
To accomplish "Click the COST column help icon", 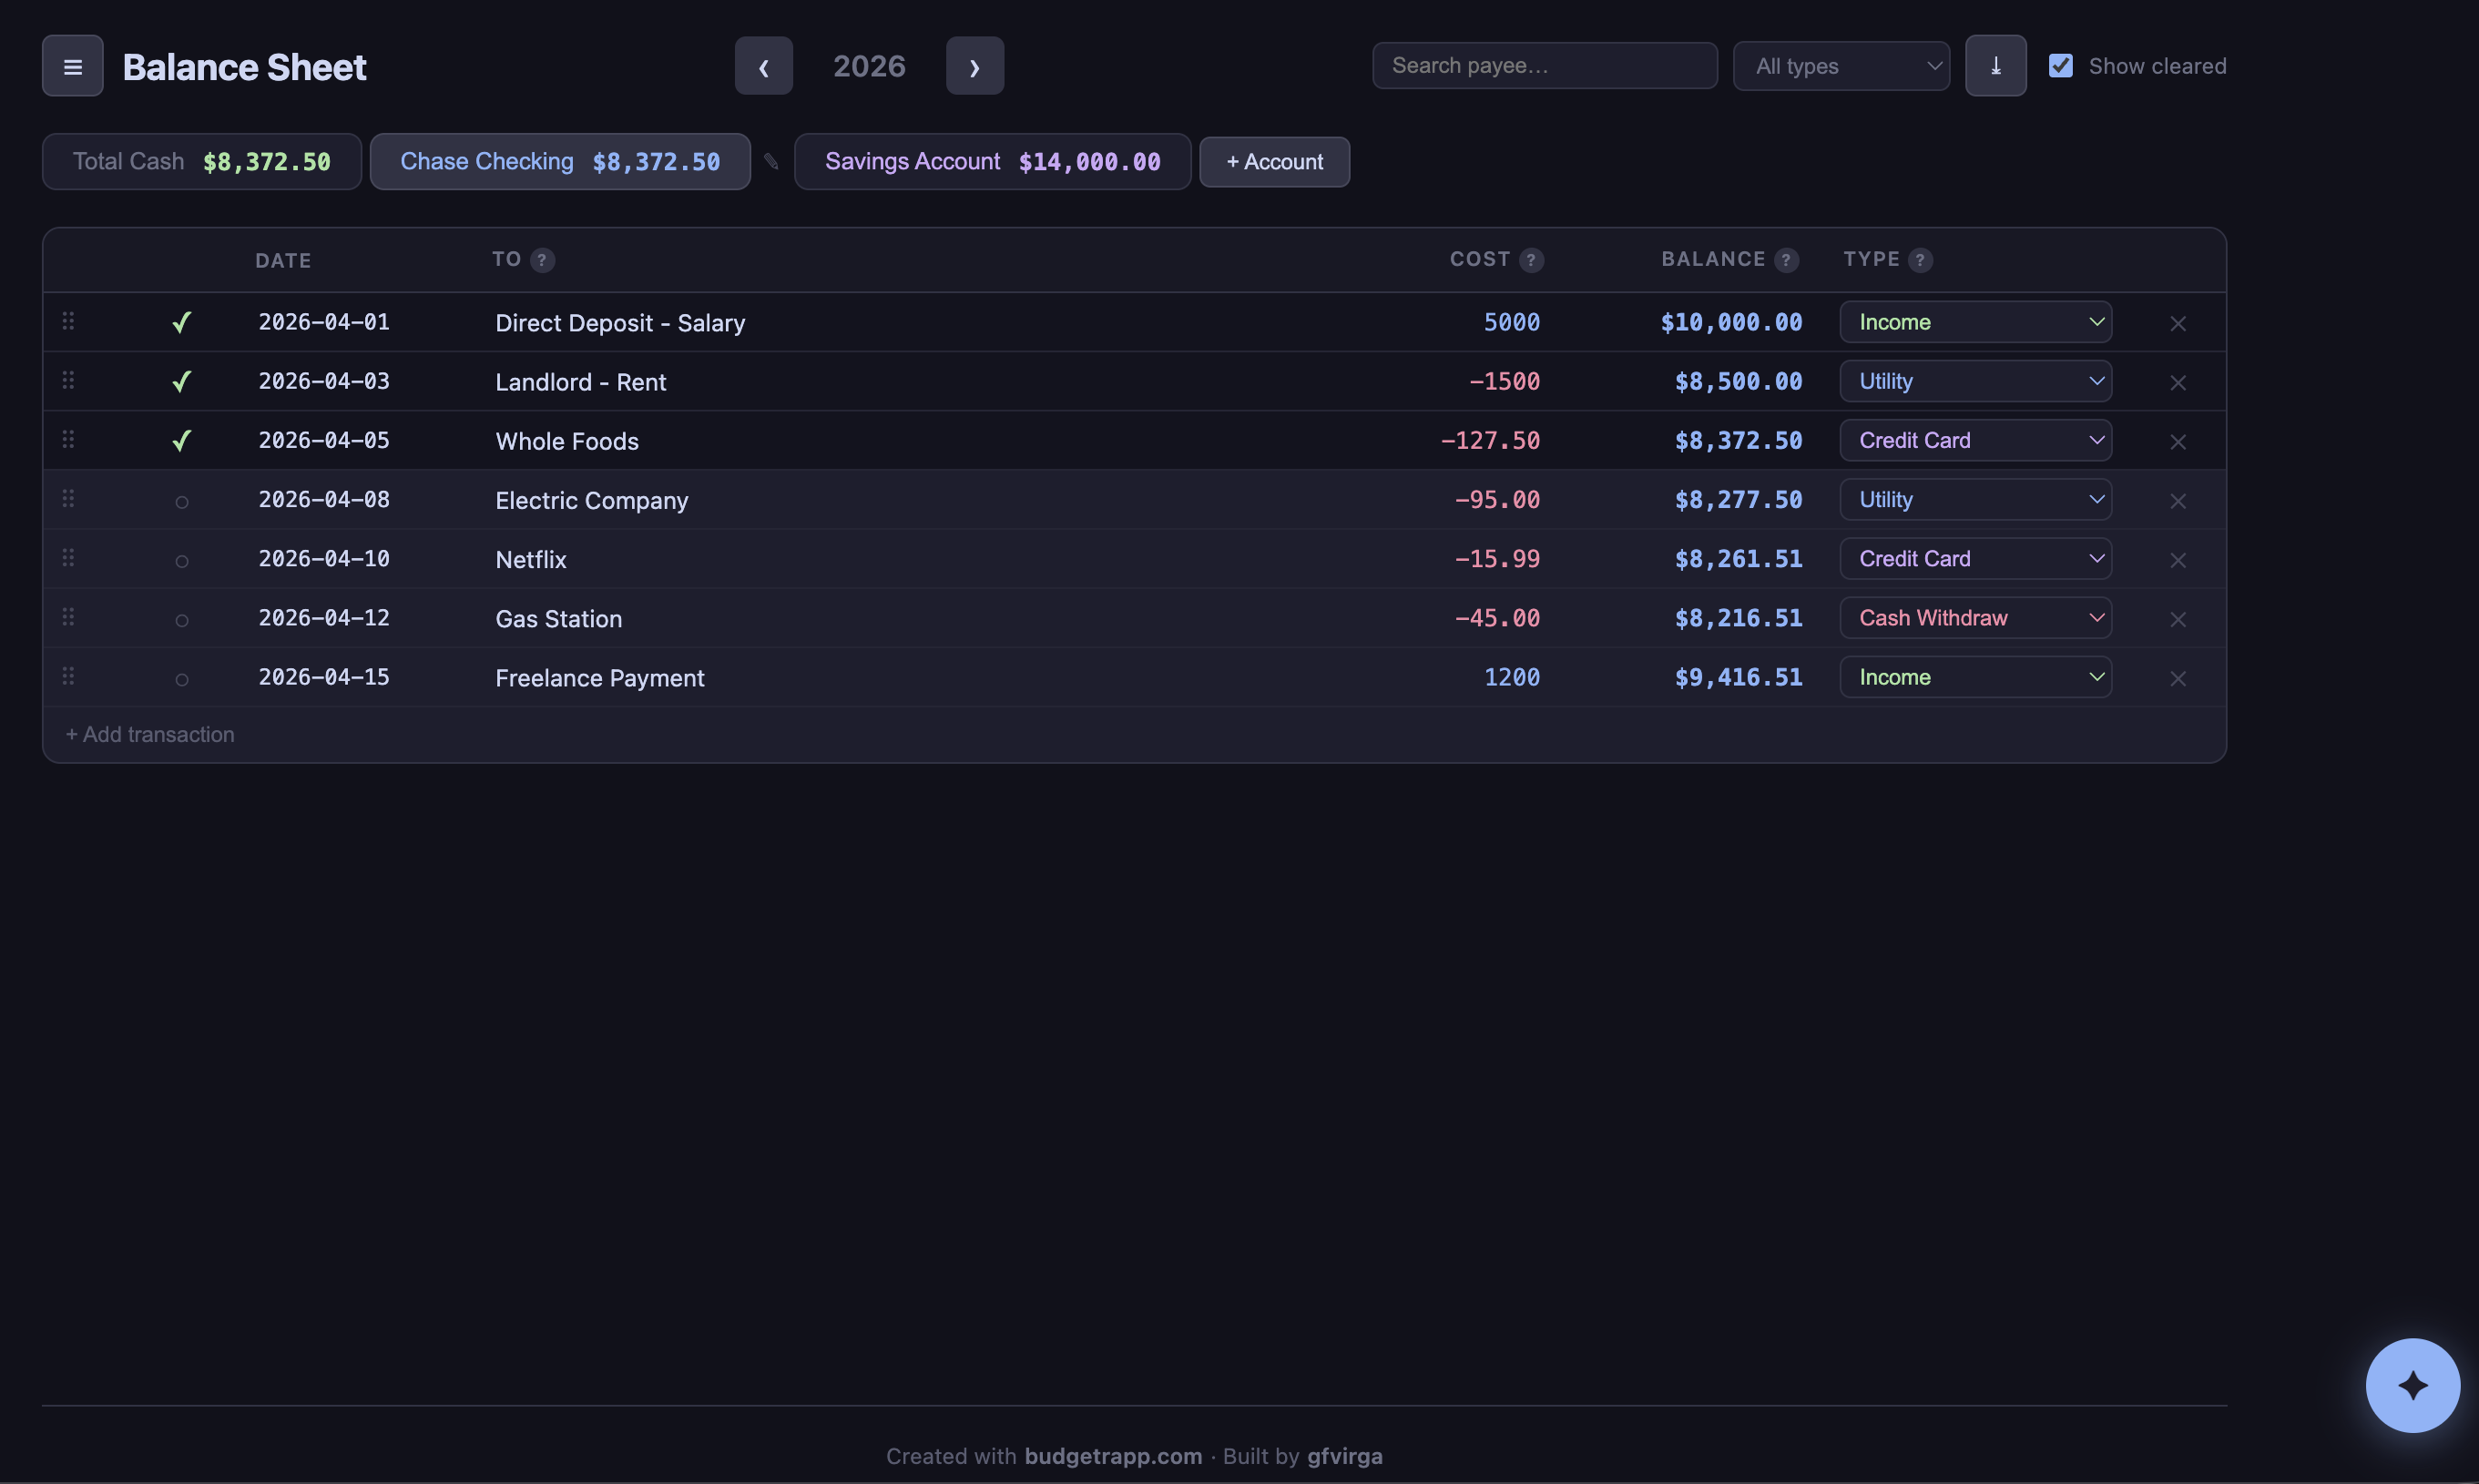I will click(x=1533, y=259).
